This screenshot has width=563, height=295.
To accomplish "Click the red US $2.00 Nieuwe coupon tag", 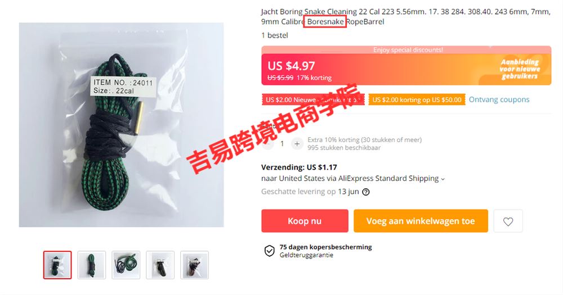I will pyautogui.click(x=313, y=99).
